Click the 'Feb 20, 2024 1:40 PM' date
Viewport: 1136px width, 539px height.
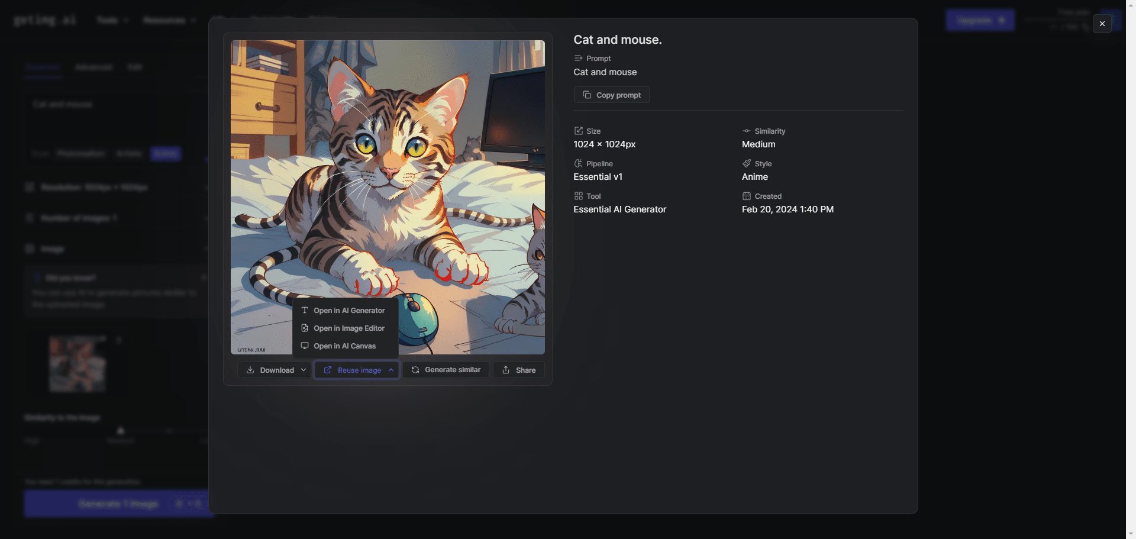[x=788, y=209]
